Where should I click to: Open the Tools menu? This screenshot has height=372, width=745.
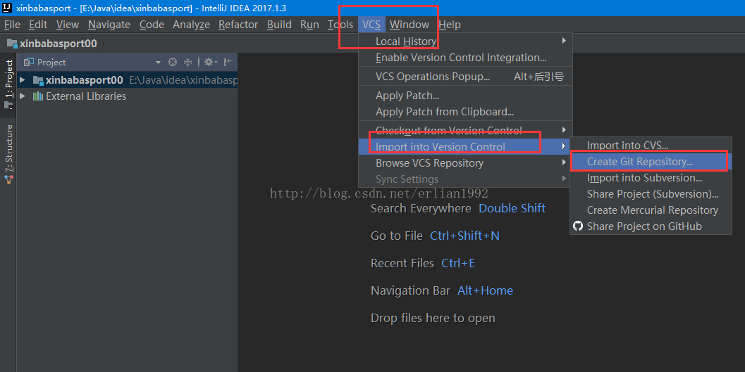(x=340, y=25)
